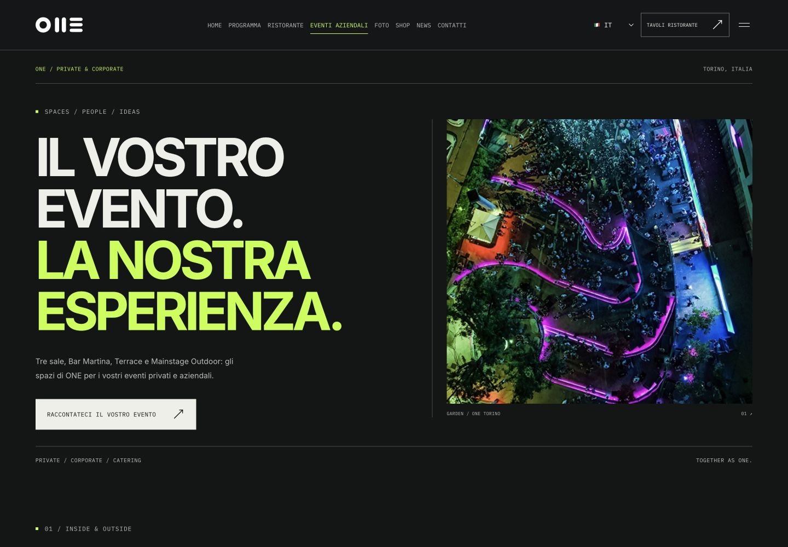This screenshot has width=788, height=547.
Task: Click the Torino, Italia text
Action: coord(727,69)
